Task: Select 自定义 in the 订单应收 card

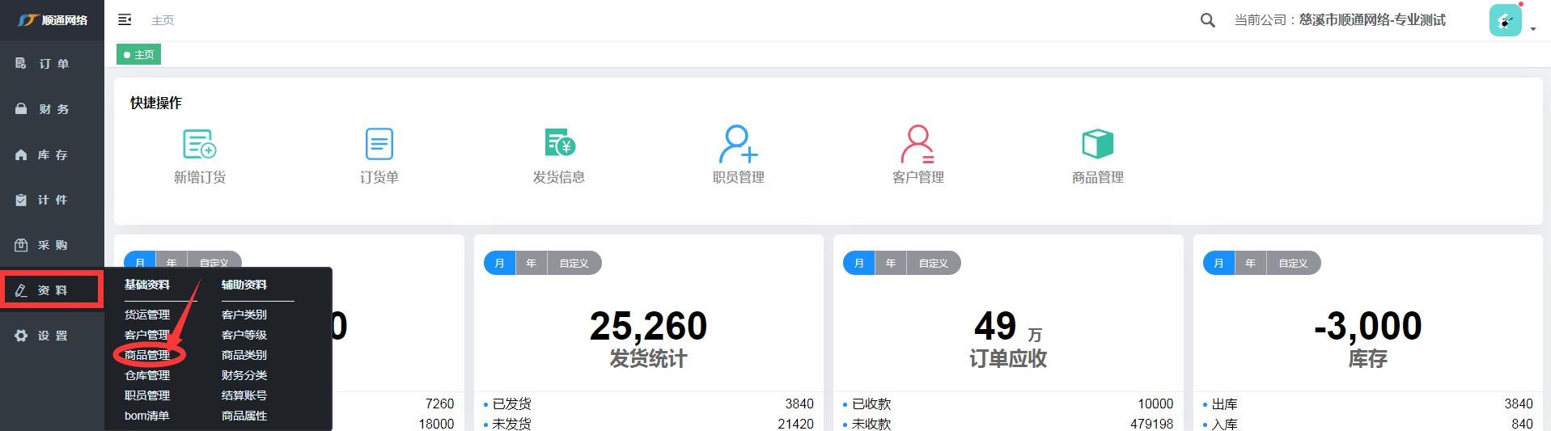Action: tap(933, 263)
